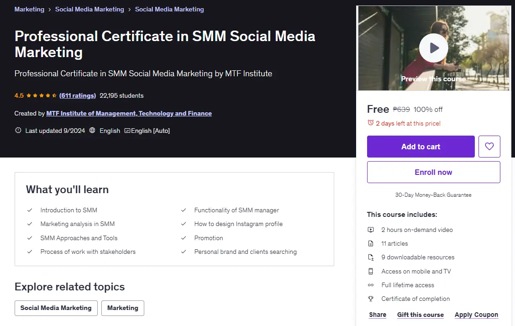Screen dimensions: 515x326
Task: Open MTF Institute of Management instructor link
Action: pos(129,113)
